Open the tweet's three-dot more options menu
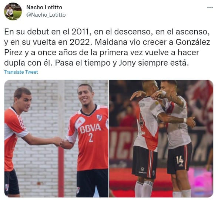This screenshot has width=218, height=200. click(210, 7)
